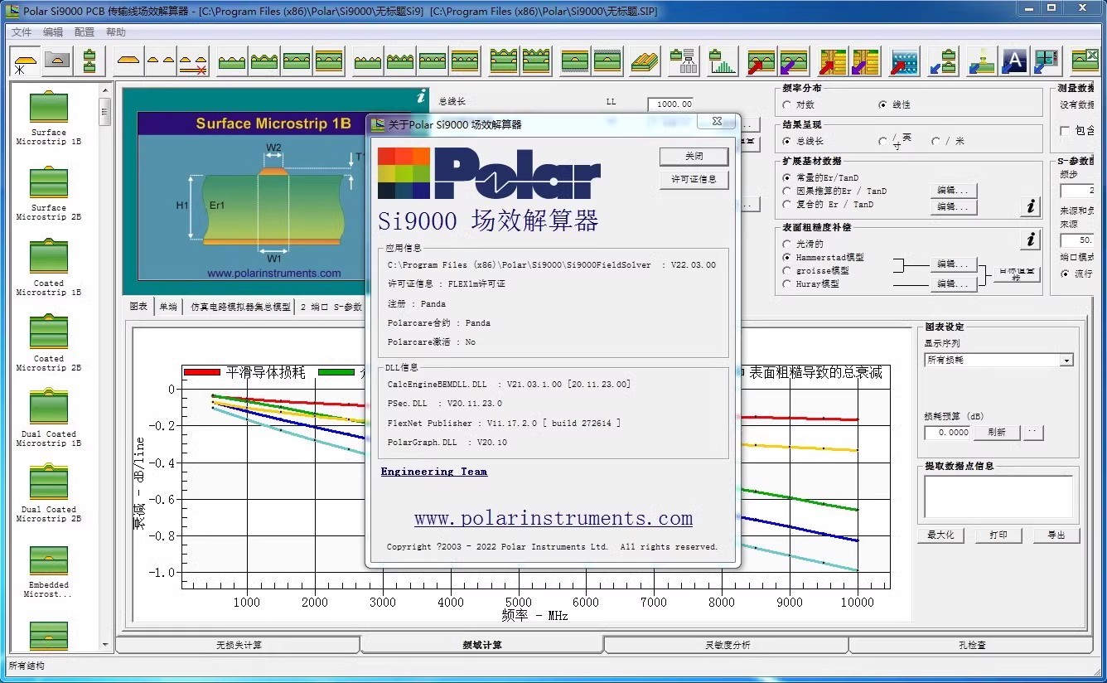Viewport: 1107px width, 683px height.
Task: Switch to the 仿真电路模拟器集总模型 tab
Action: pyautogui.click(x=240, y=307)
